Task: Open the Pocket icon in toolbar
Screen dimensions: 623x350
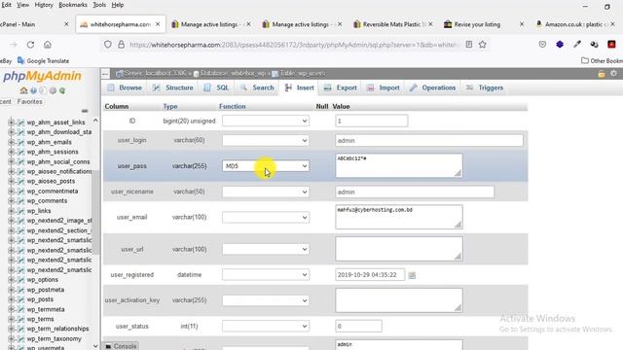Action: click(542, 45)
